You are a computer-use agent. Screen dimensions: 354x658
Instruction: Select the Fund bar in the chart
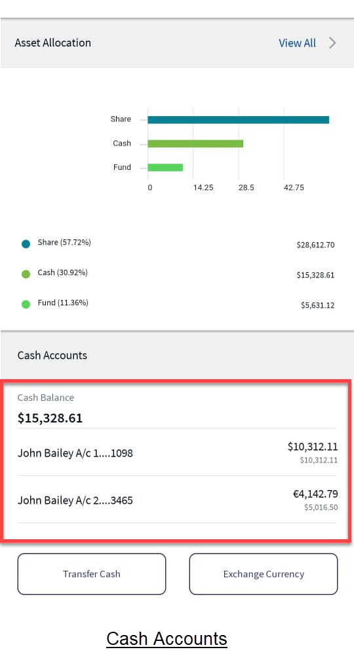coord(165,167)
